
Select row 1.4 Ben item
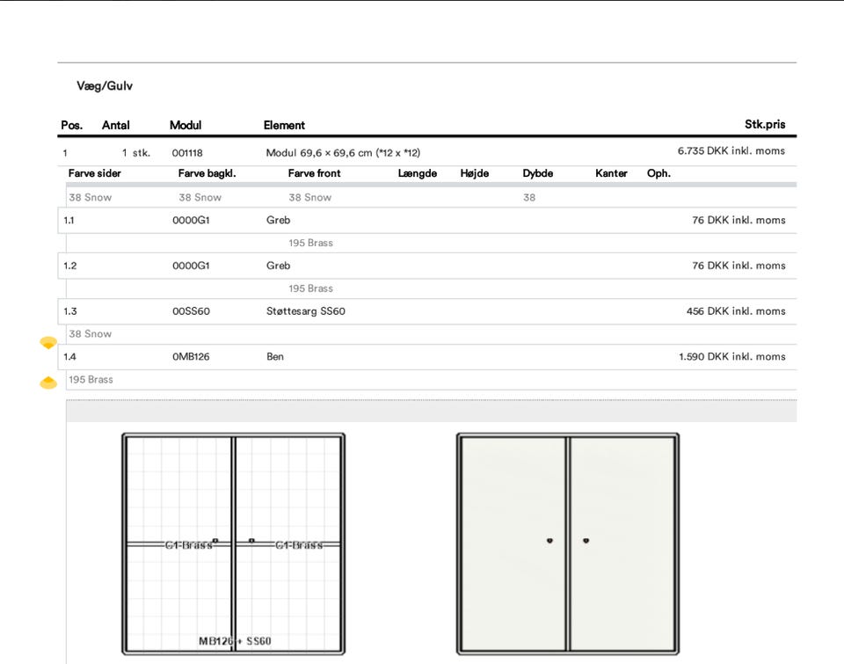coord(275,357)
